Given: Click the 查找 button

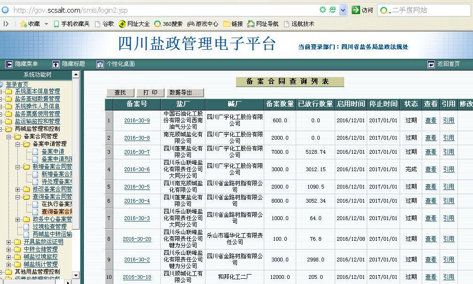Looking at the screenshot, I should [120, 93].
